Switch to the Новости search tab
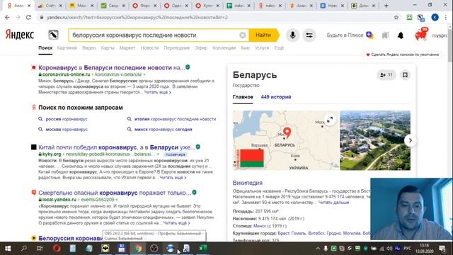Viewport: 453px width, 255px height. click(149, 48)
